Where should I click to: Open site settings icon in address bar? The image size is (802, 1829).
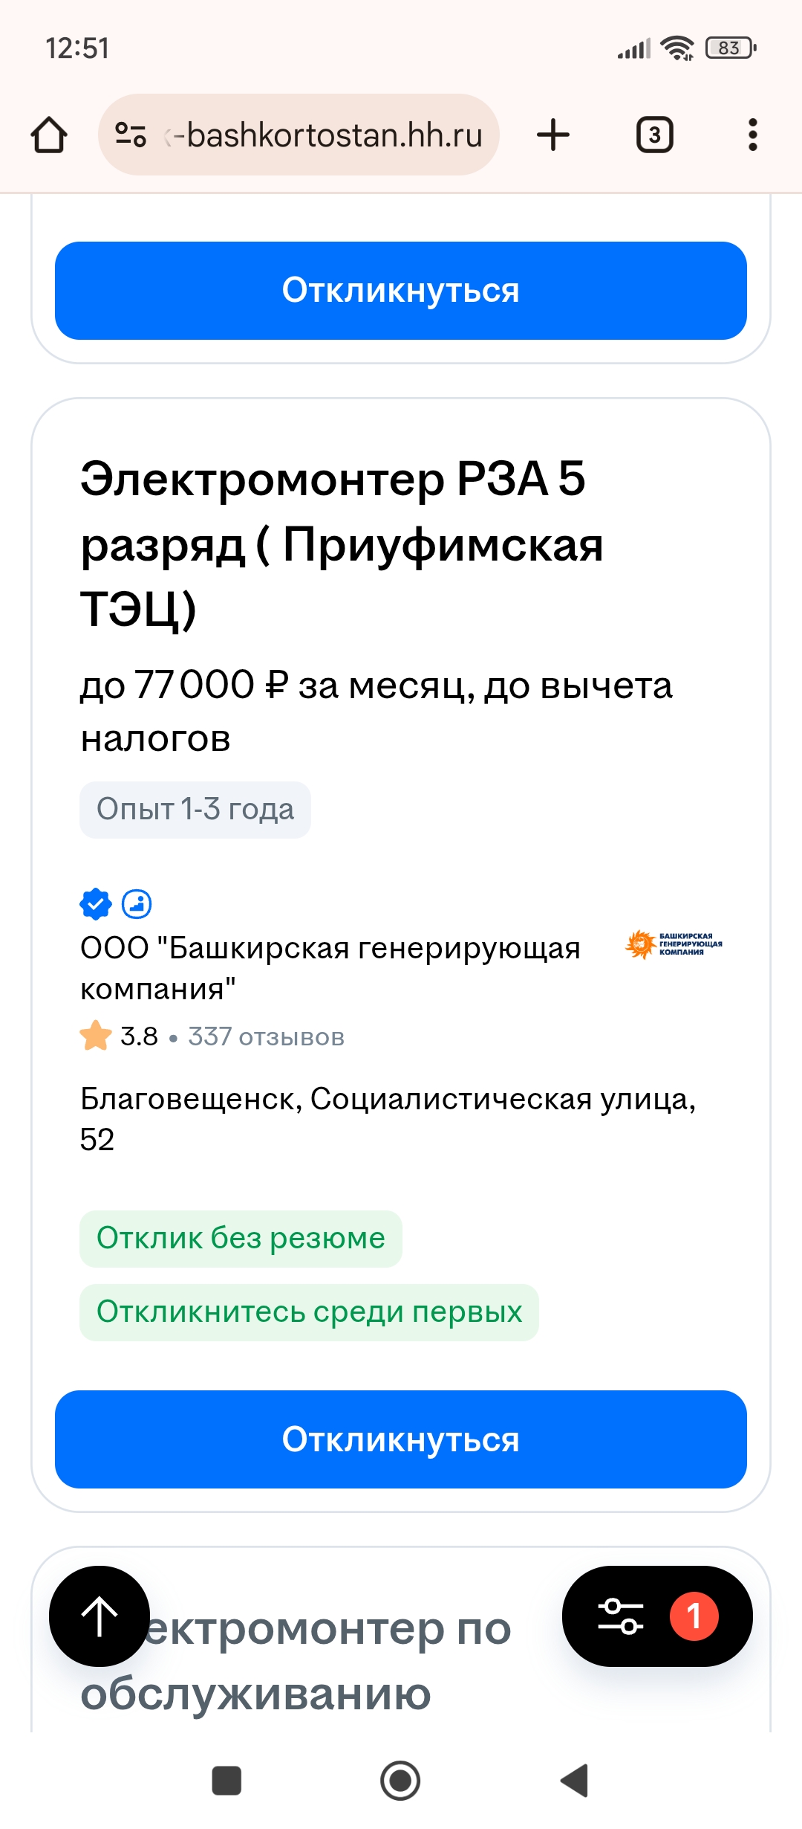click(131, 135)
